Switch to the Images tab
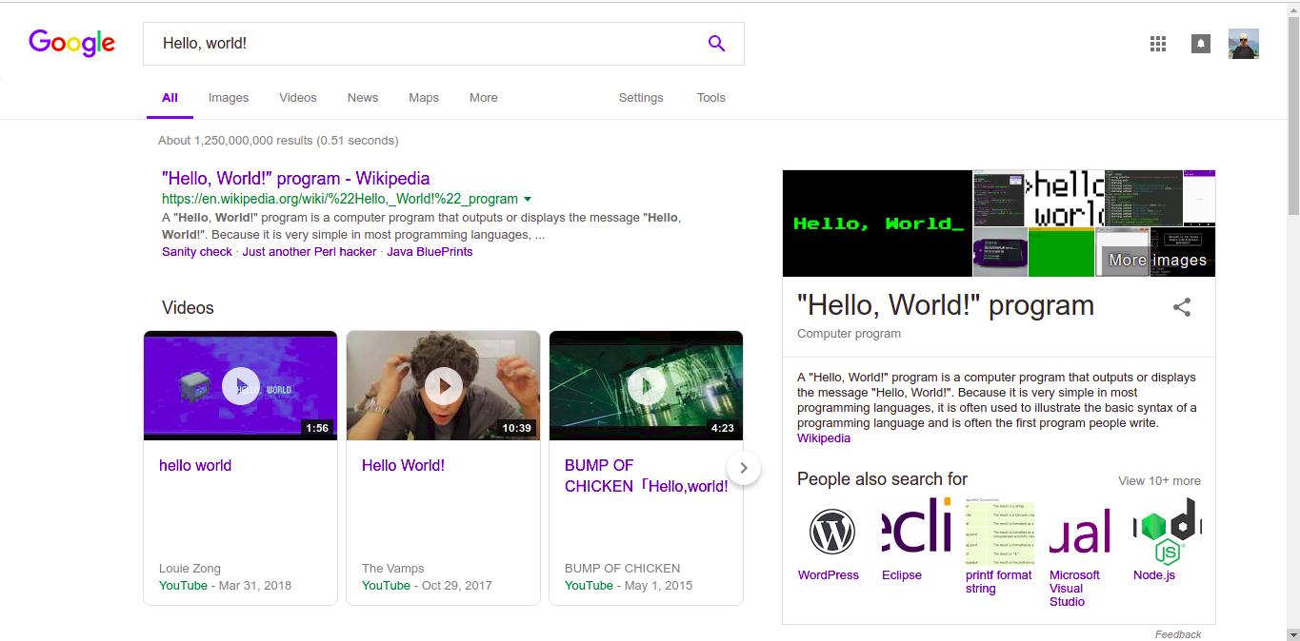This screenshot has height=641, width=1300. click(229, 98)
